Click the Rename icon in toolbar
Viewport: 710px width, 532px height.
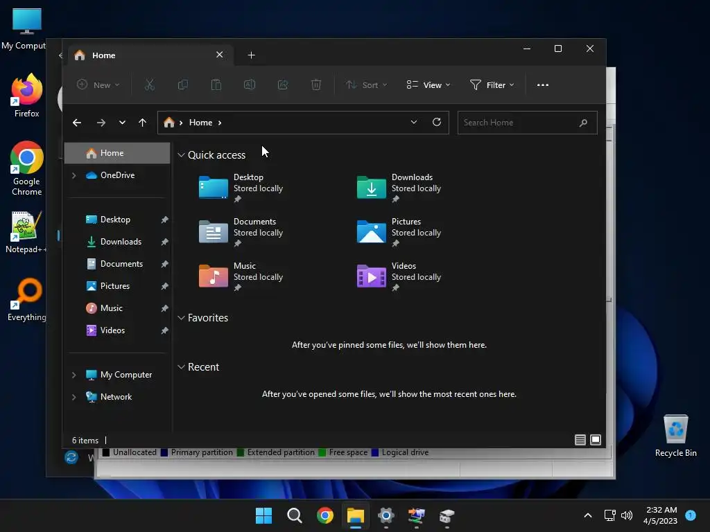[x=250, y=85]
